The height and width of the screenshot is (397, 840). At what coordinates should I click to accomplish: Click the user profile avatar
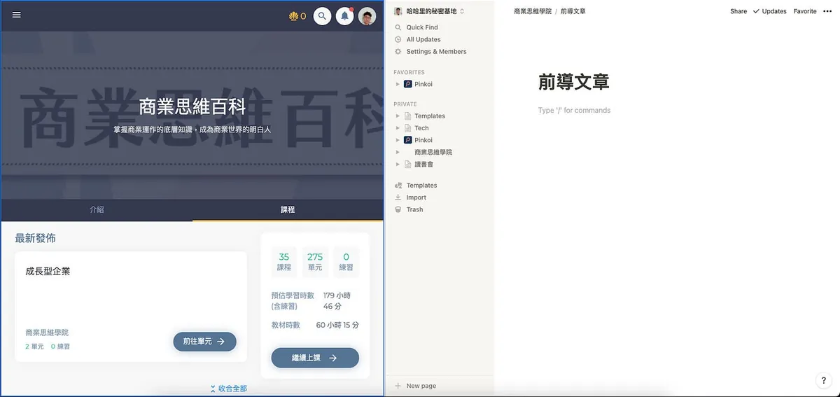(367, 15)
